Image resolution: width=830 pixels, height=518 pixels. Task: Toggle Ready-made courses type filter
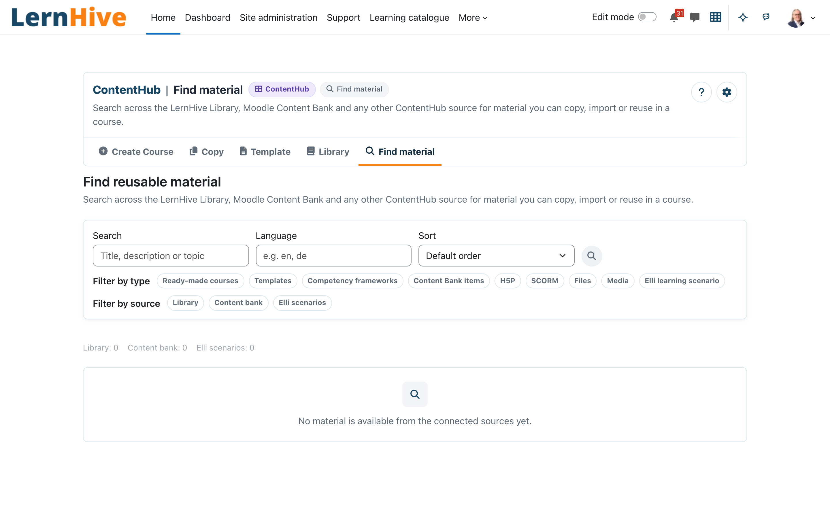200,281
